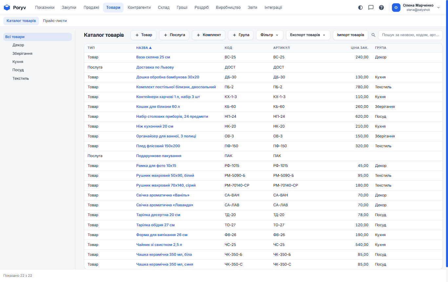Create a new Група

pos(241,35)
